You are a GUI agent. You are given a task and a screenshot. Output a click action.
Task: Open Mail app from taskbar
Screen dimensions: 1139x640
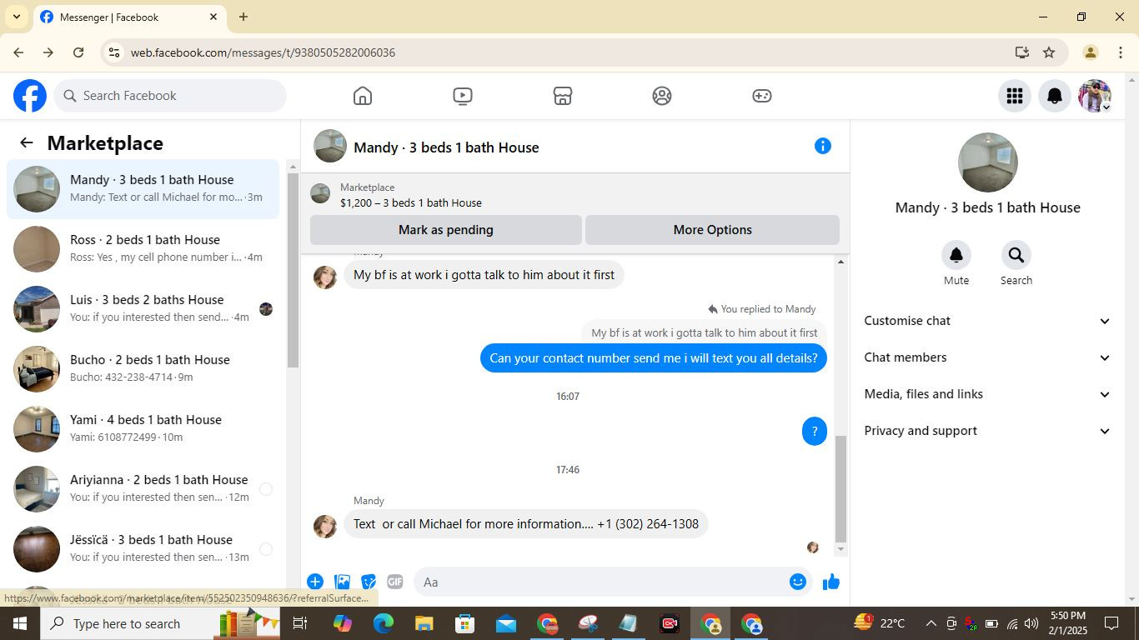point(505,623)
